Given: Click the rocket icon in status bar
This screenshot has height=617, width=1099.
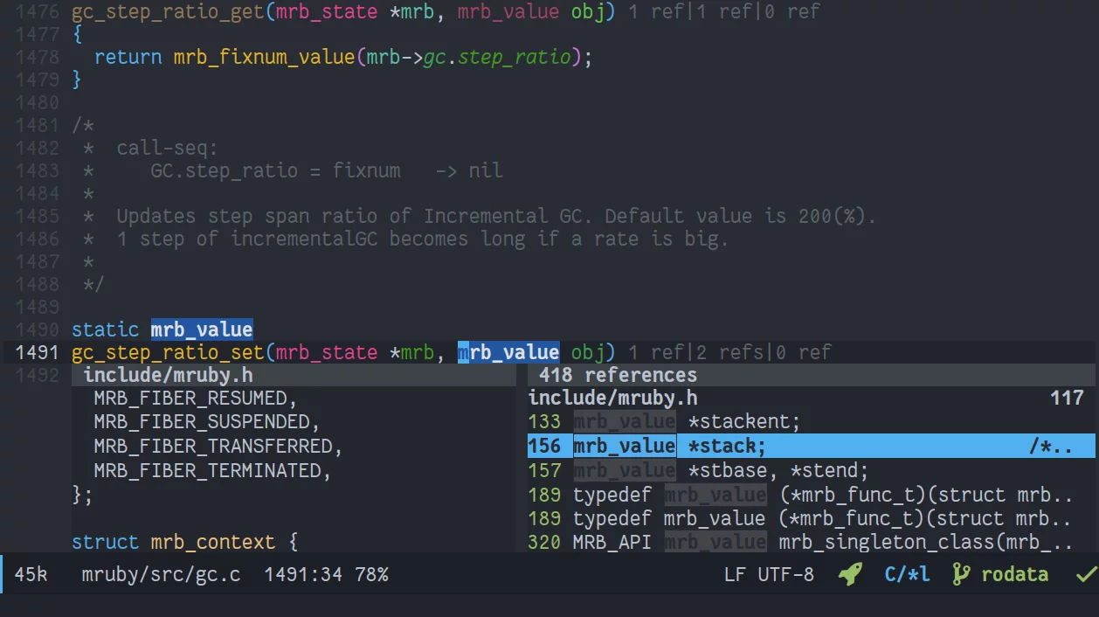Looking at the screenshot, I should [850, 574].
